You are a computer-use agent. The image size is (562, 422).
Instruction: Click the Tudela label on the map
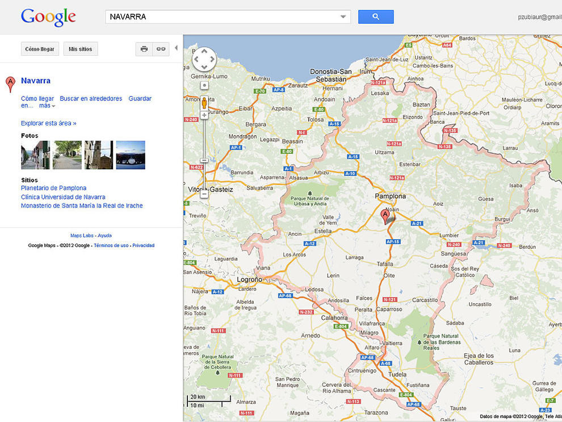click(397, 375)
